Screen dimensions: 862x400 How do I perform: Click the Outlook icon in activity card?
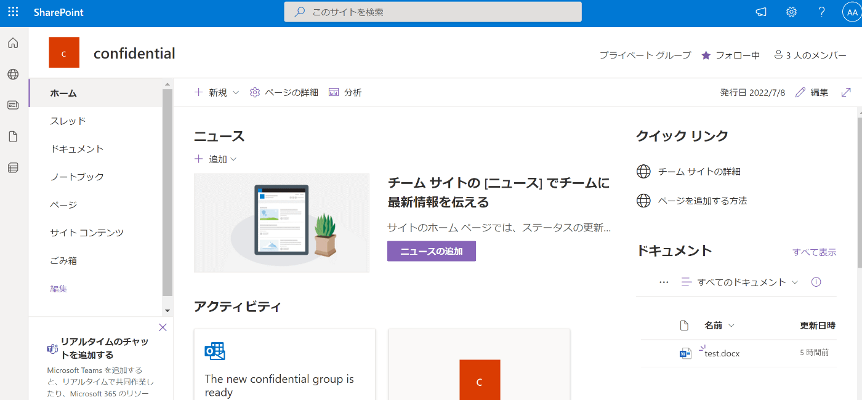(215, 351)
